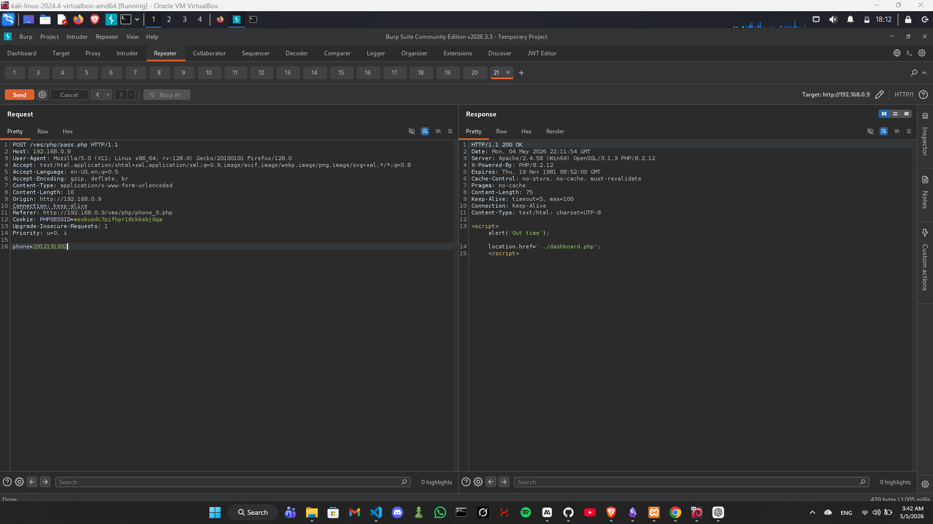This screenshot has height=524, width=933.
Task: Open Kali panel volume control
Action: [833, 19]
